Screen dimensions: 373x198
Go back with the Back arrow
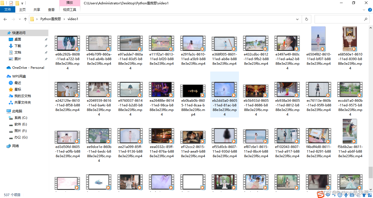point(5,19)
